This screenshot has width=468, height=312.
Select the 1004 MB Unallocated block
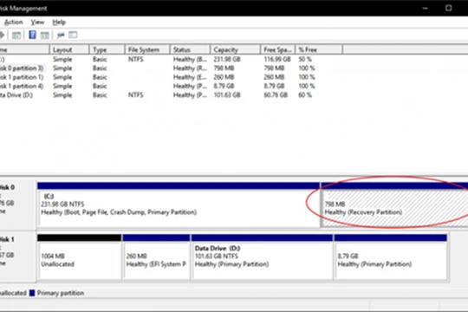[80, 257]
